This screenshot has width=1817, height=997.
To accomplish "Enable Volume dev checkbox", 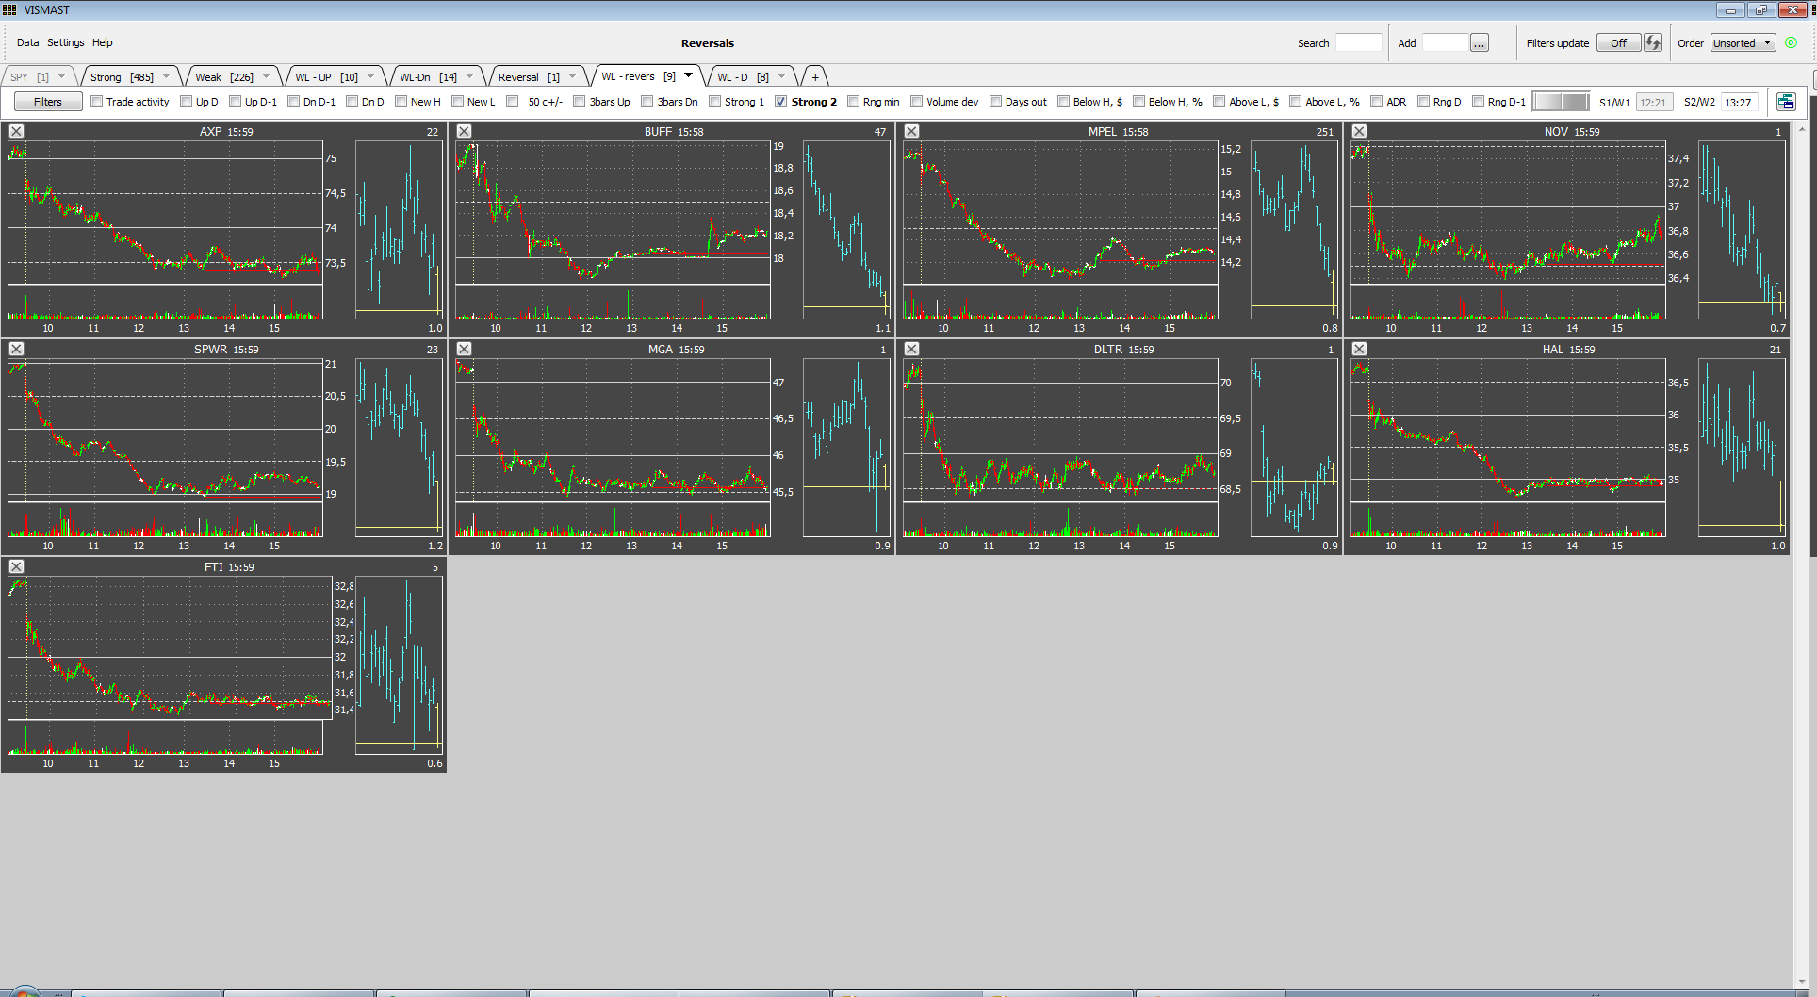I will [x=916, y=102].
